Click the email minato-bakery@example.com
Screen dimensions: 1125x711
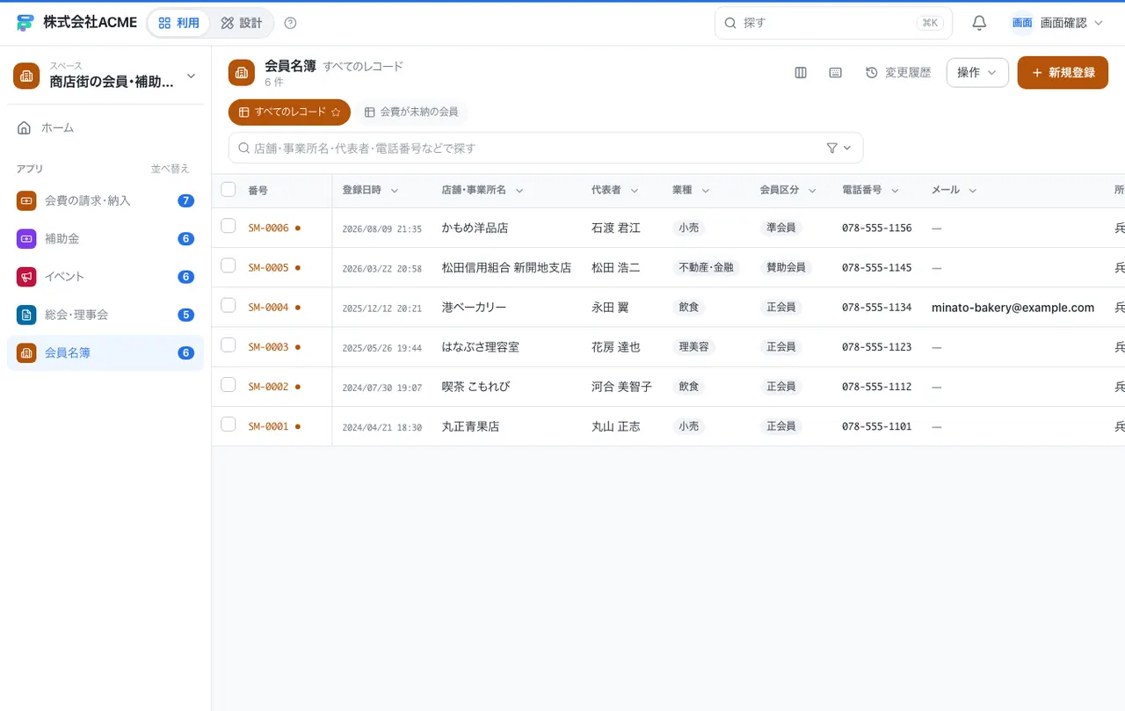click(x=1012, y=308)
